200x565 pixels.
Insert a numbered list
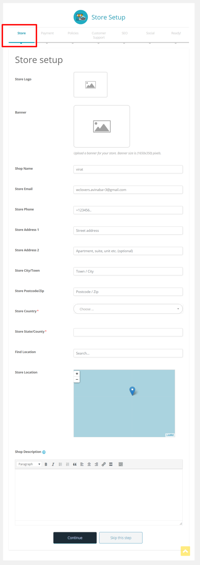[x=67, y=464]
